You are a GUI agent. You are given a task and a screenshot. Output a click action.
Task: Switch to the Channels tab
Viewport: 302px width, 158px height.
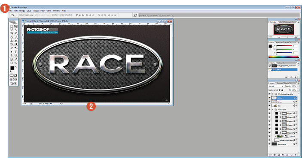pos(280,83)
